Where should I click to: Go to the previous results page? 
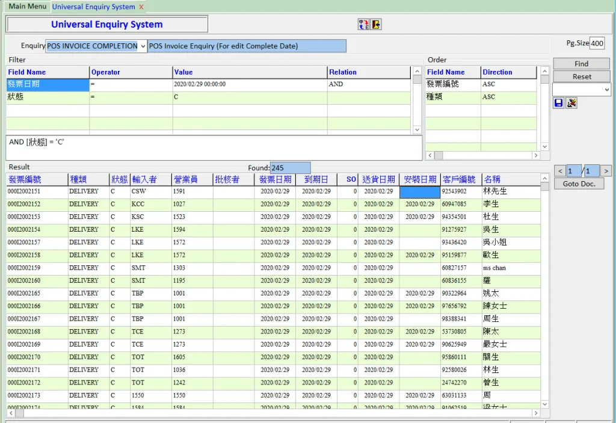(559, 171)
